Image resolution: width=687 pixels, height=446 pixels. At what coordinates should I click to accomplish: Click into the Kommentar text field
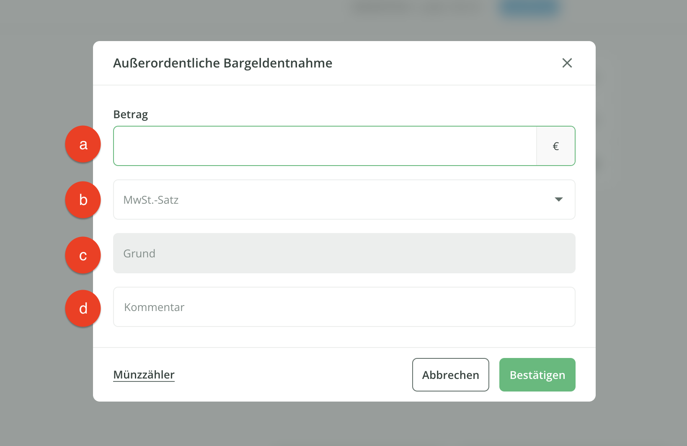coord(344,307)
